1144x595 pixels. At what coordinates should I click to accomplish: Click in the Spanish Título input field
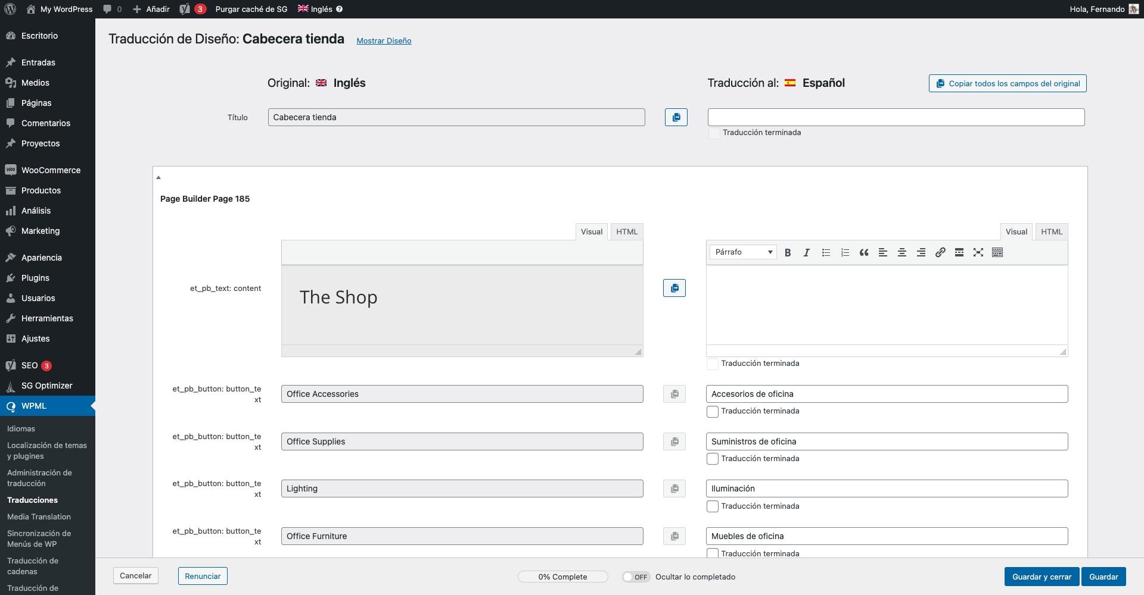click(x=896, y=117)
